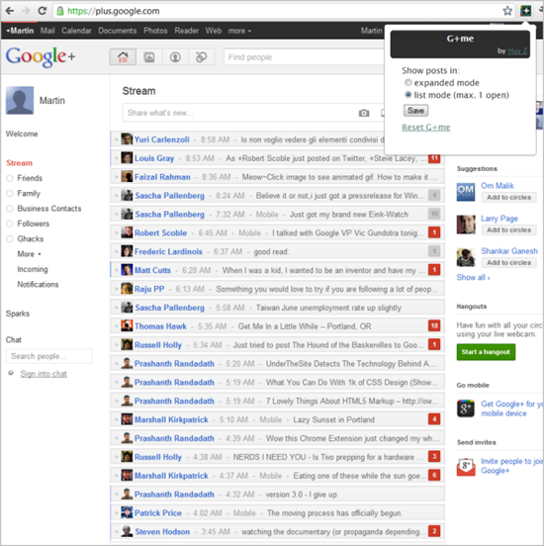Open the 'more' dropdown in the top bar
Screen dimensions: 544x546
point(239,31)
